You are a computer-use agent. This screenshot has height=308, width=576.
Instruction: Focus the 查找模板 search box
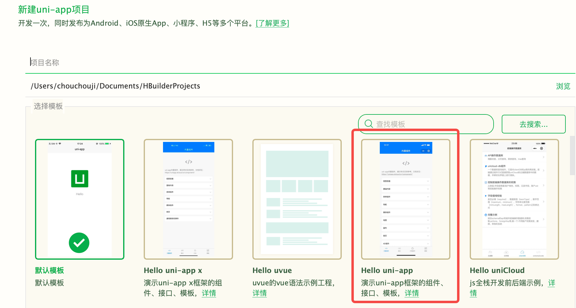tap(426, 124)
